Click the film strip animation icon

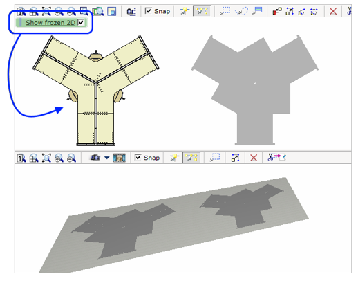pos(120,158)
